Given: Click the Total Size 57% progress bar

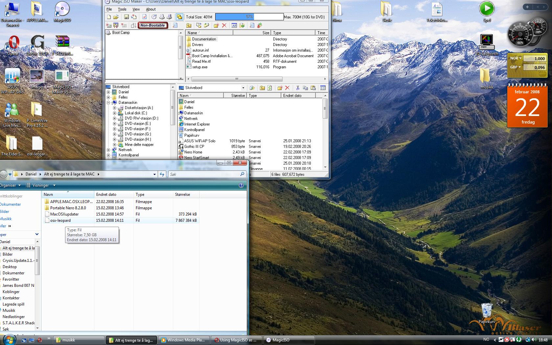Looking at the screenshot, I should pyautogui.click(x=249, y=17).
